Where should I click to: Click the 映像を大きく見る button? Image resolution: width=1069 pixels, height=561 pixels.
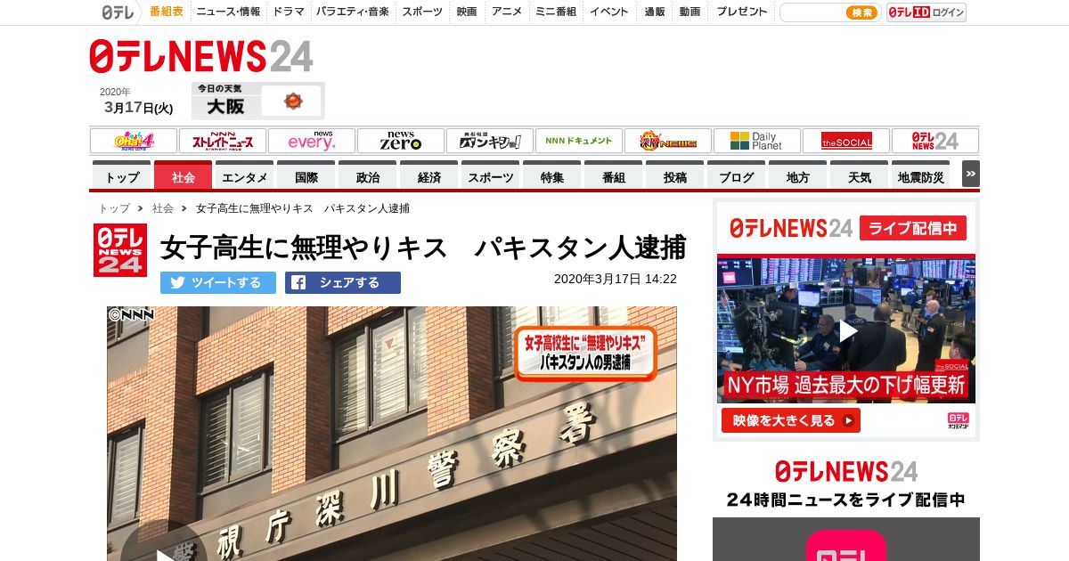(791, 420)
